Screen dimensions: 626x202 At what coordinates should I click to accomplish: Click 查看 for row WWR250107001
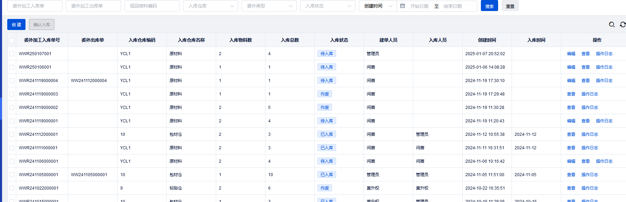[x=586, y=54]
